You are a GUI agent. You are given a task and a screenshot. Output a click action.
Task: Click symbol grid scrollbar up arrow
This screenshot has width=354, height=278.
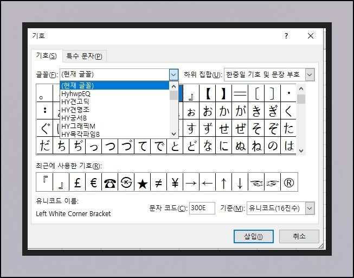pyautogui.click(x=301, y=89)
